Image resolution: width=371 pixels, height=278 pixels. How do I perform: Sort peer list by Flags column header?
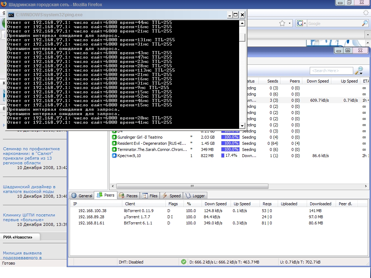pos(175,204)
